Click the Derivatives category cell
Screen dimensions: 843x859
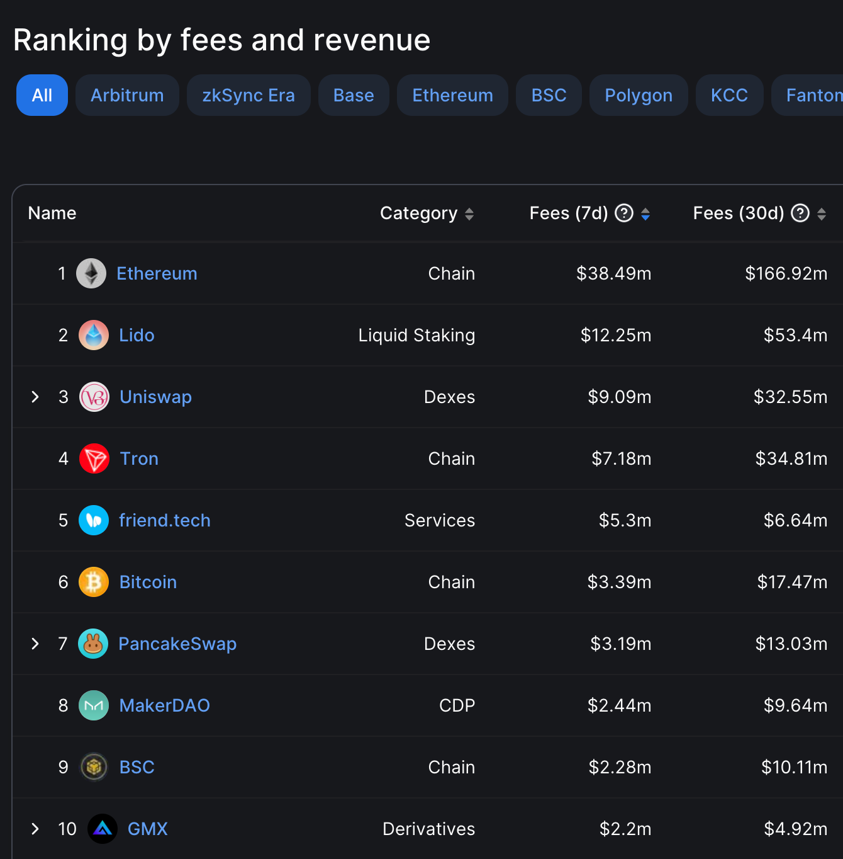pos(429,829)
